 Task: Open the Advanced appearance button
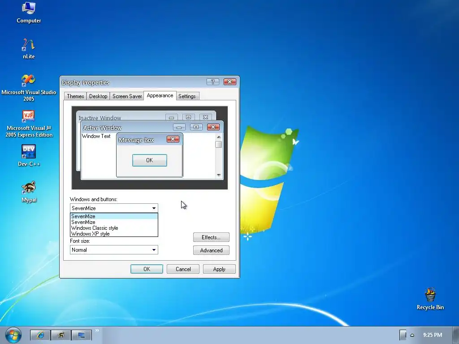pos(211,250)
